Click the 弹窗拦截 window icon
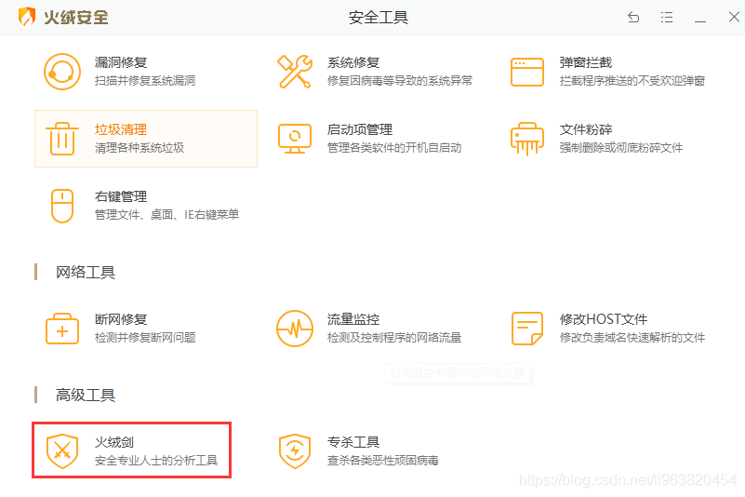This screenshot has width=745, height=497. (x=527, y=73)
